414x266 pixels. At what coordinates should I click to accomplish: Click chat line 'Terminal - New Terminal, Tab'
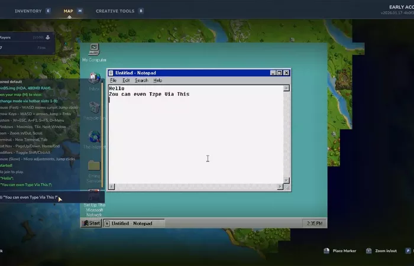click(24, 140)
